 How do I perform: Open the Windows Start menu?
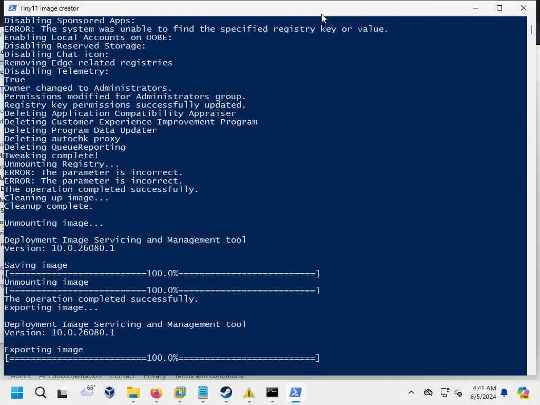(17, 392)
